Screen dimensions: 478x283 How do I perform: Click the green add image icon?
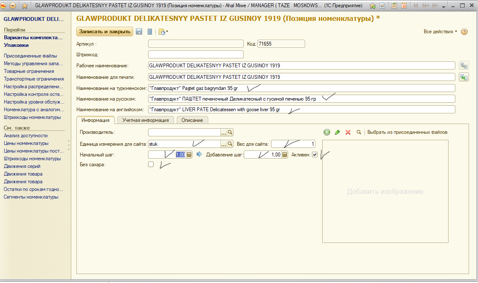pyautogui.click(x=327, y=133)
